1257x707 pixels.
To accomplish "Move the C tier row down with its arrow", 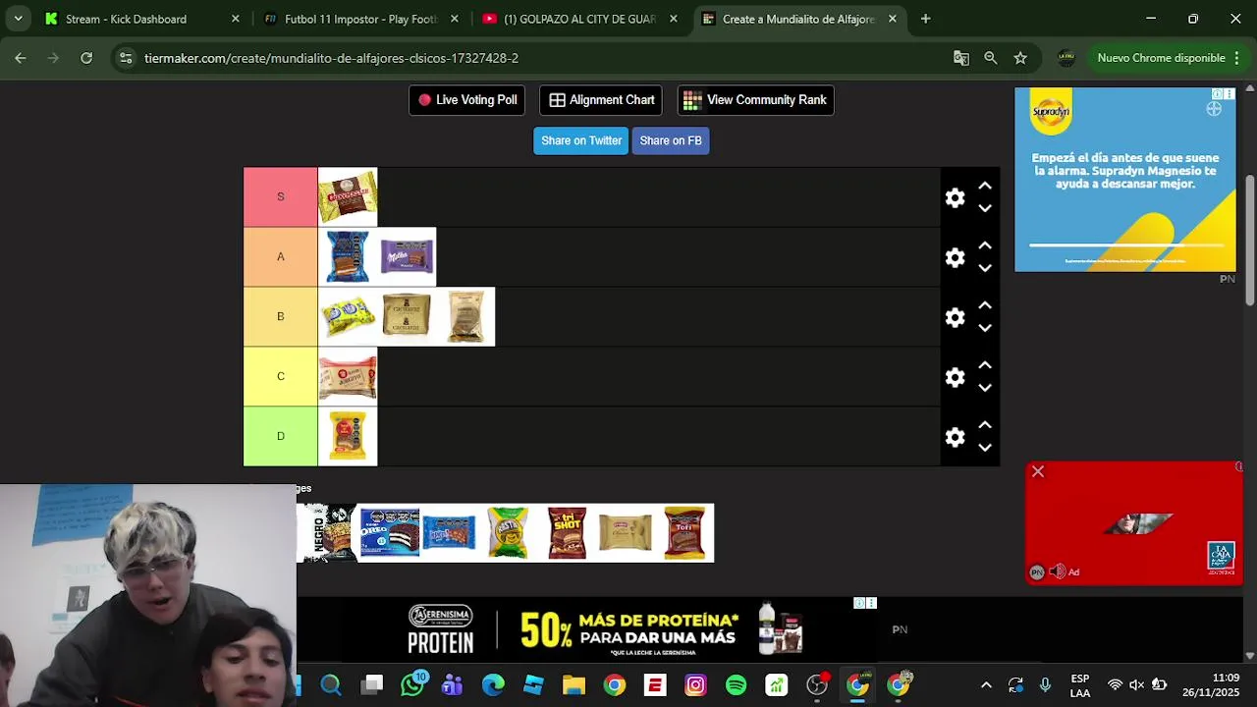I will [985, 388].
